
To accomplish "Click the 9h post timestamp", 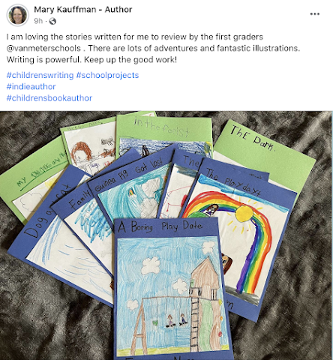I will 38,21.
